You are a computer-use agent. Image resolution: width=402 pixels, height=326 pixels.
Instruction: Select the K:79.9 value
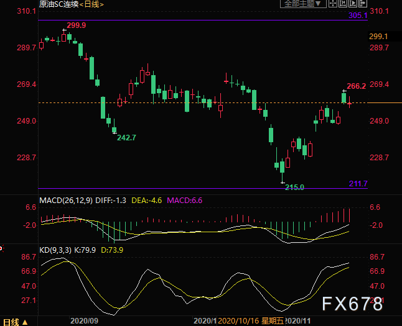pos(85,250)
